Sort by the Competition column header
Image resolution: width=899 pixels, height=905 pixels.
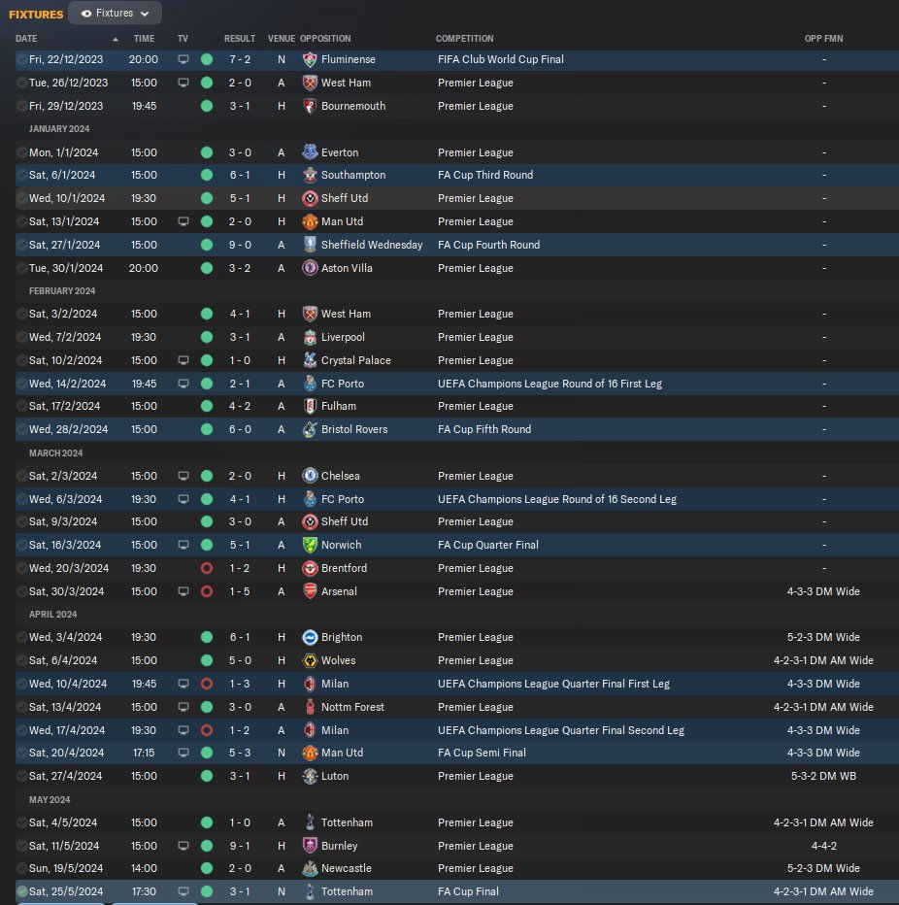tap(464, 39)
